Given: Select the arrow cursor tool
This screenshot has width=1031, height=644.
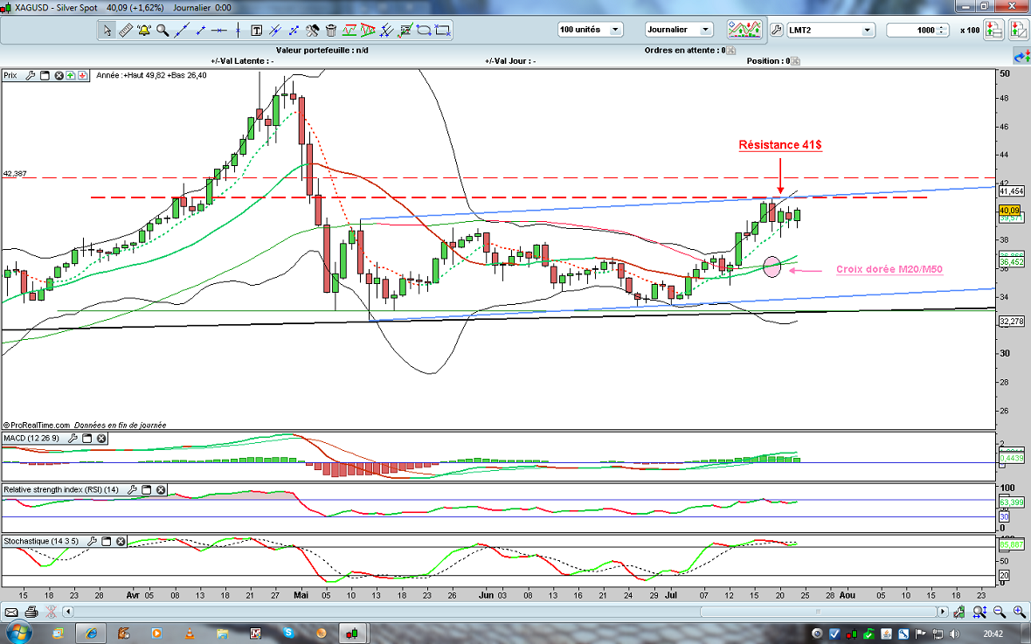Looking at the screenshot, I should (x=107, y=31).
